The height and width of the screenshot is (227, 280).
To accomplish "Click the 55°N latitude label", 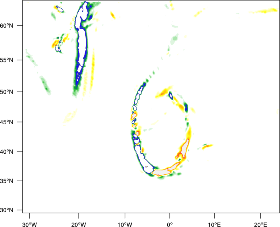I will (x=7, y=60).
